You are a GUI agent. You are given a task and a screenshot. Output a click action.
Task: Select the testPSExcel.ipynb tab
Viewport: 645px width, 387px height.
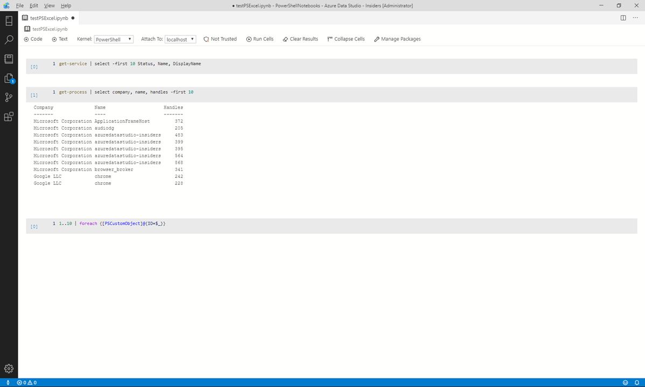coord(48,18)
